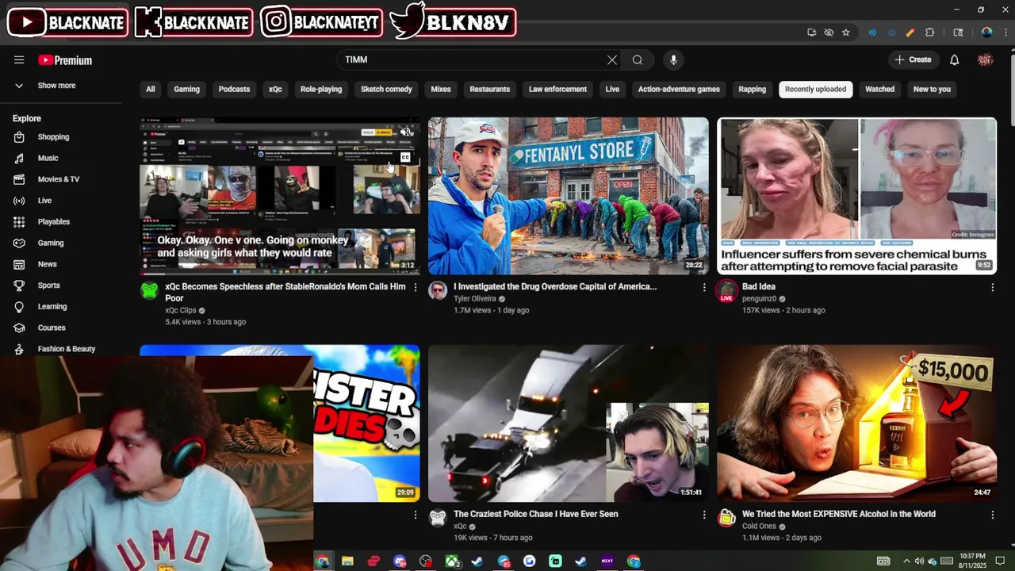This screenshot has height=571, width=1015.
Task: Open options menu for Craziest Police Chase video
Action: click(x=703, y=515)
